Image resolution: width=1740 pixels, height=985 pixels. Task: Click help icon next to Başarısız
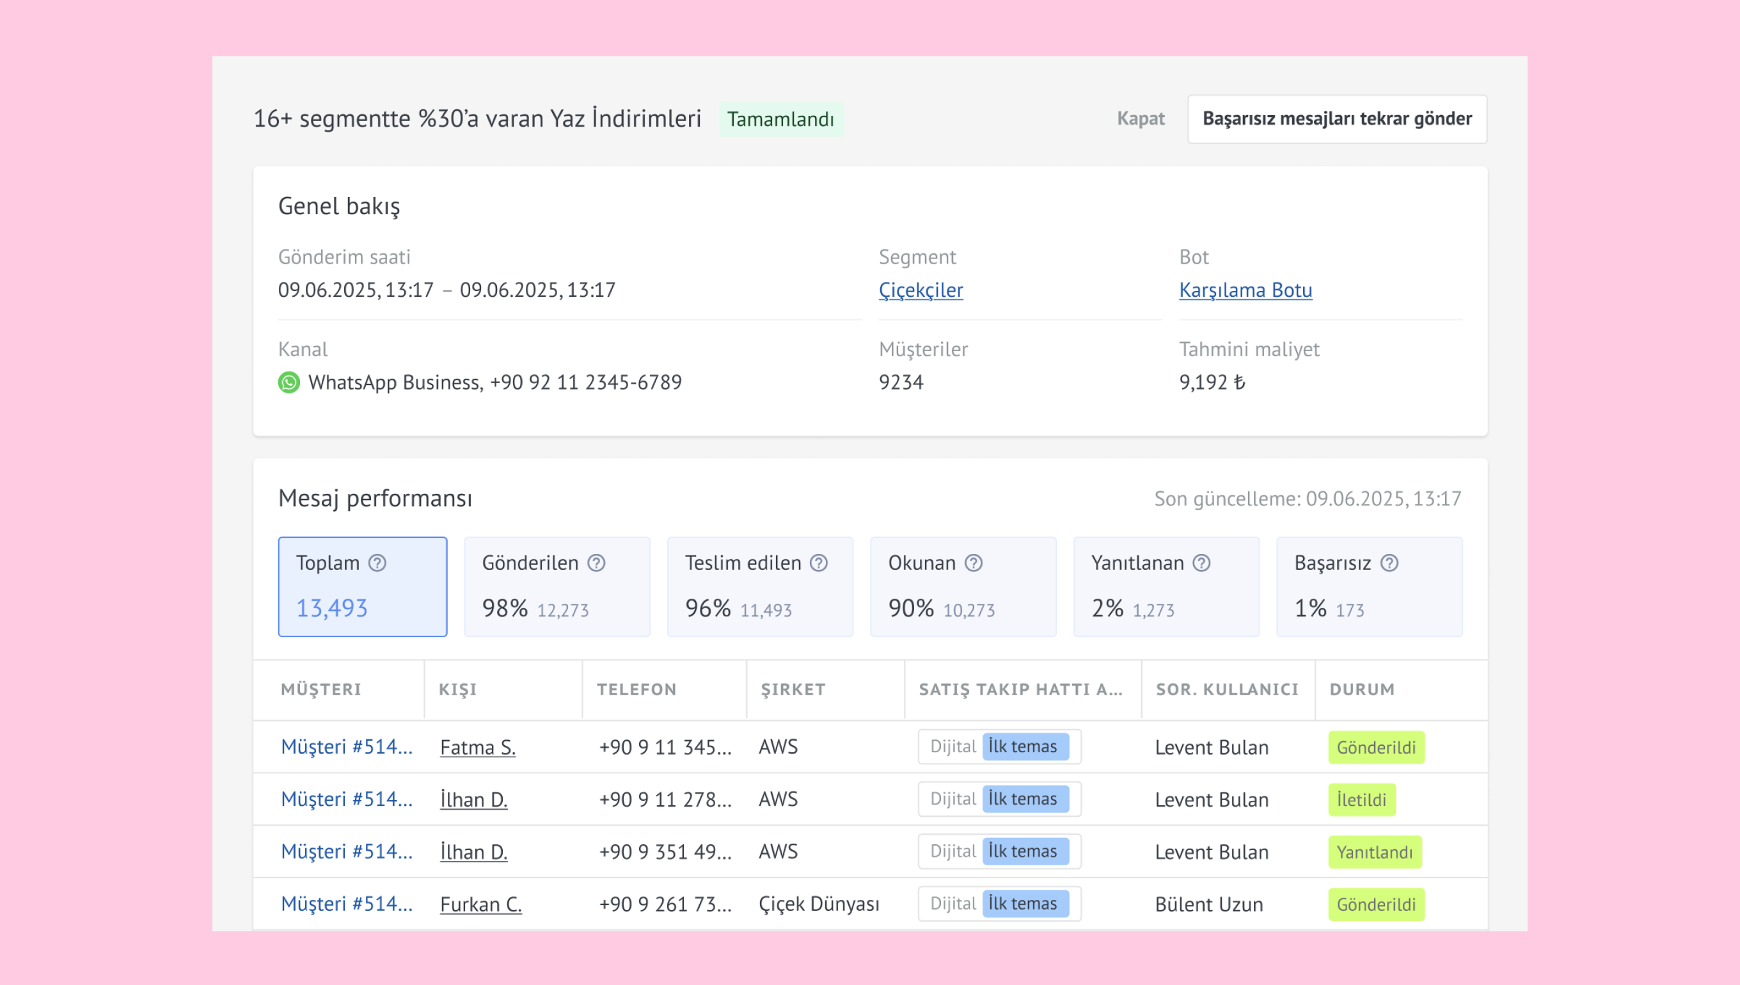pyautogui.click(x=1389, y=563)
